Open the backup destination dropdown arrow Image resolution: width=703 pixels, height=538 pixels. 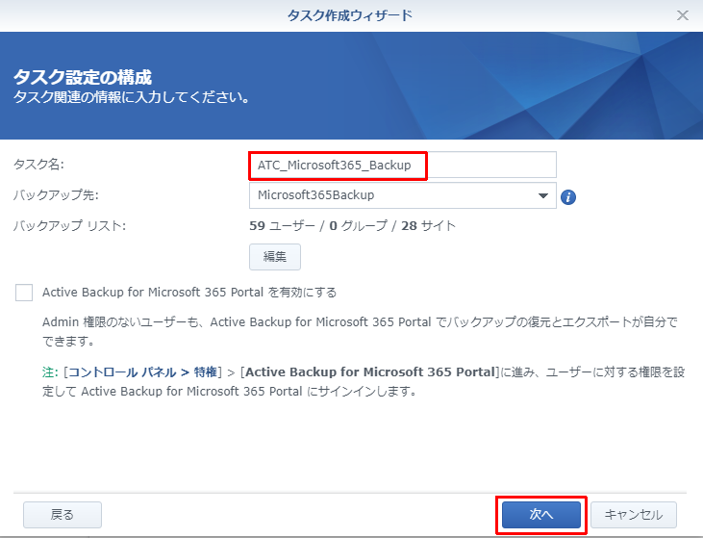(543, 195)
